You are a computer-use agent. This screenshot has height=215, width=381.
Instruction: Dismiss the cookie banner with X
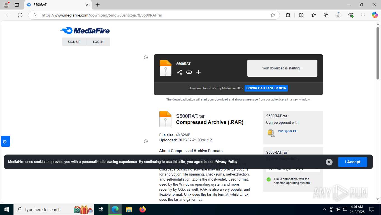[329, 162]
